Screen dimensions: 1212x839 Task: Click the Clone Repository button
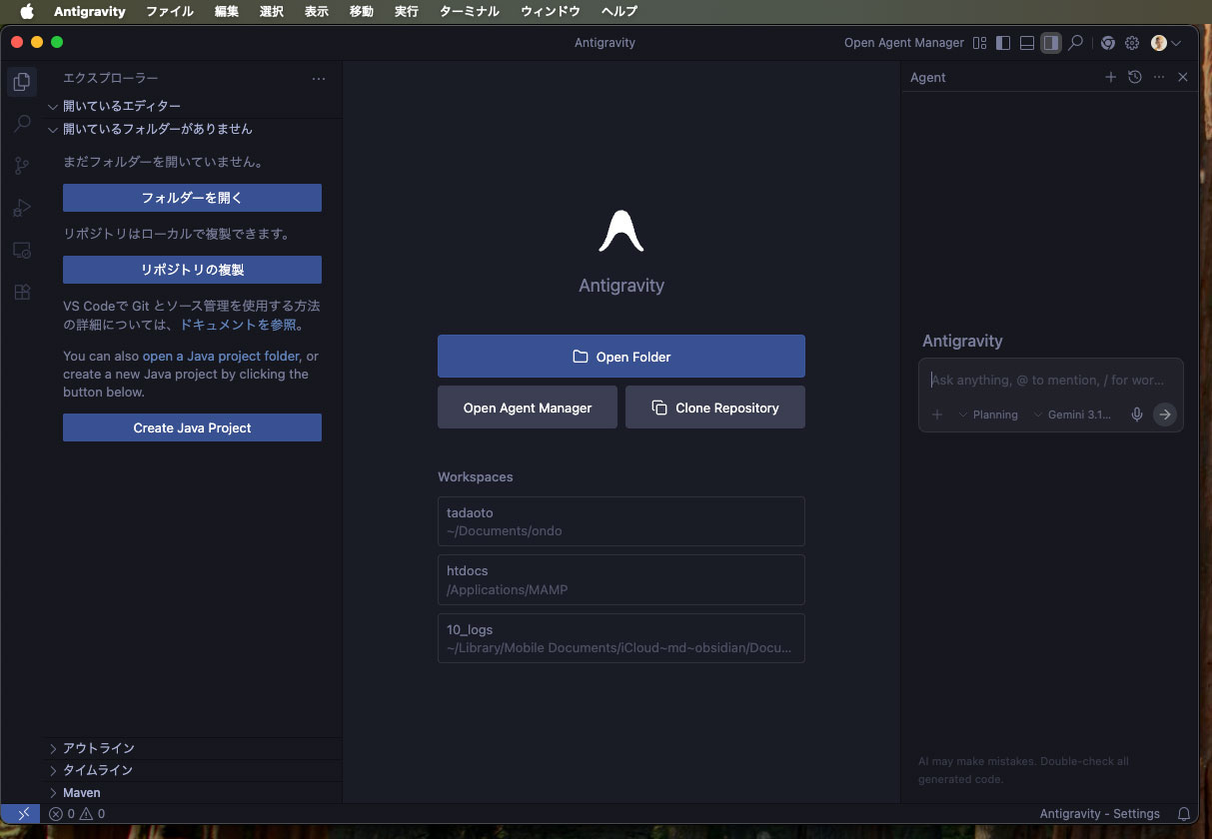pos(715,408)
